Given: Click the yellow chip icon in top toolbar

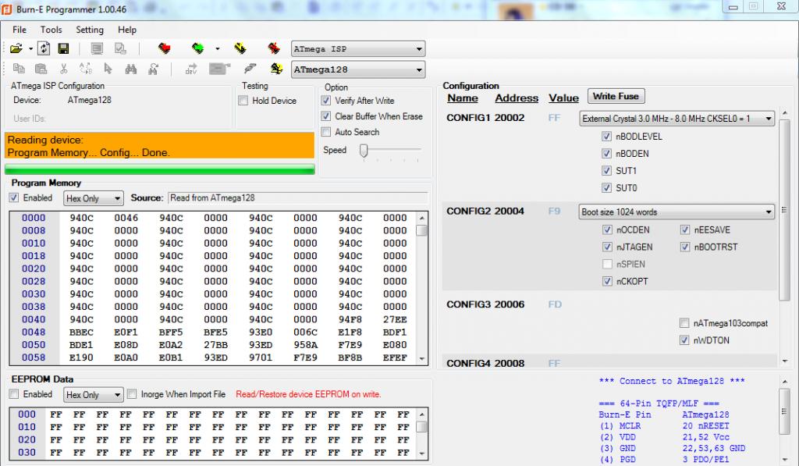Looking at the screenshot, I should pyautogui.click(x=240, y=49).
